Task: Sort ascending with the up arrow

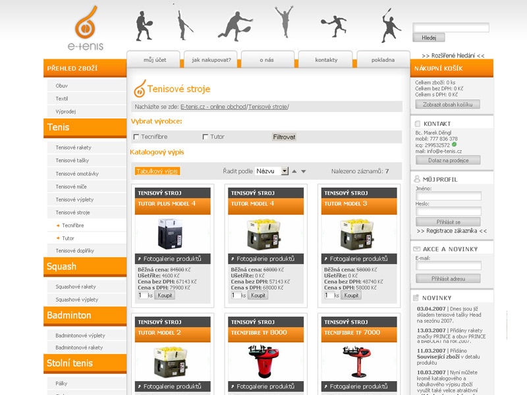Action: coord(294,171)
